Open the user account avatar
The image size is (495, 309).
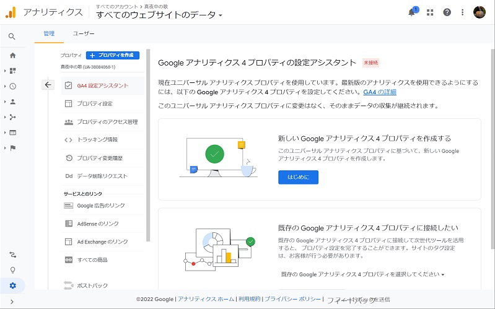pyautogui.click(x=480, y=12)
